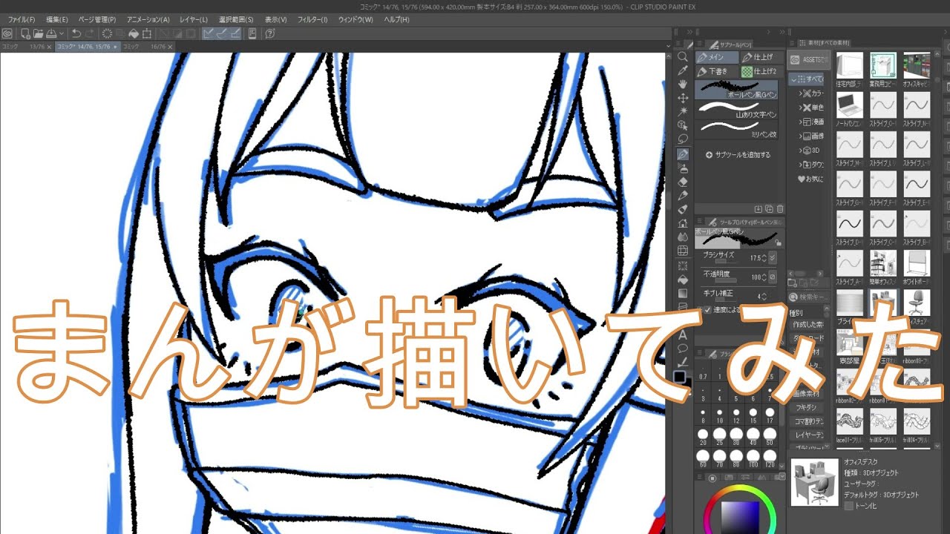Viewport: 950px width, 534px height.
Task: Select the Eraser tool
Action: tap(683, 182)
